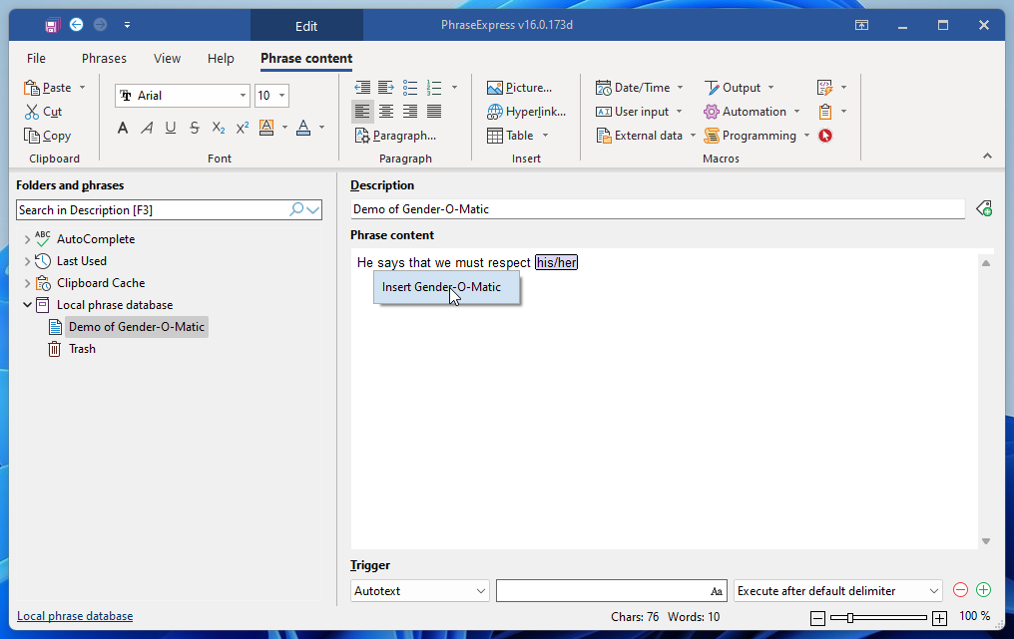Click the red remove trigger icon
Viewport: 1014px width, 639px height.
pyautogui.click(x=960, y=590)
